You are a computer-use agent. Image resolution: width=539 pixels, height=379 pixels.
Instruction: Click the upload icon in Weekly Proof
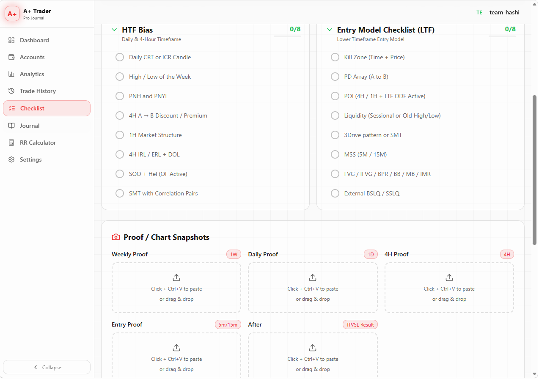point(176,277)
